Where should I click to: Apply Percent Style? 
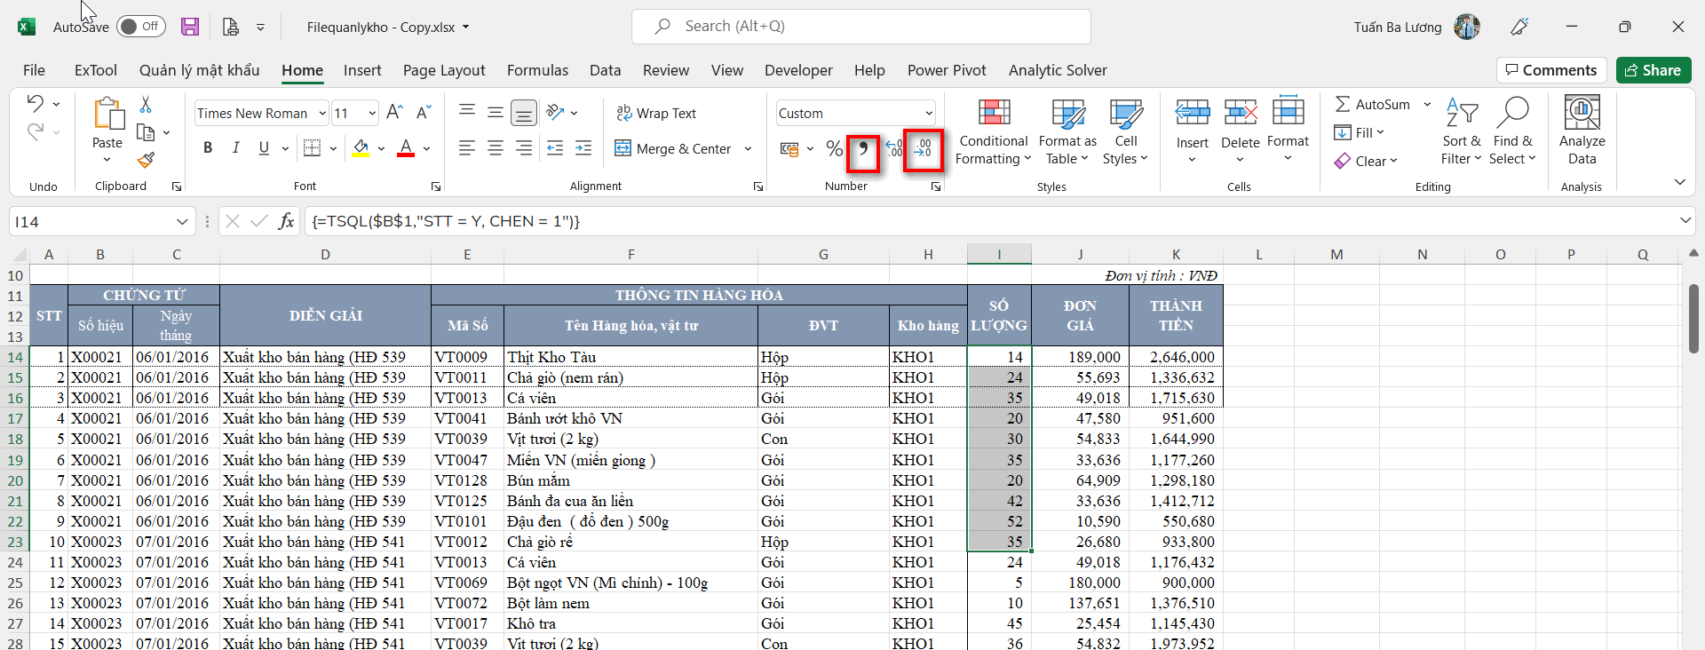834,148
